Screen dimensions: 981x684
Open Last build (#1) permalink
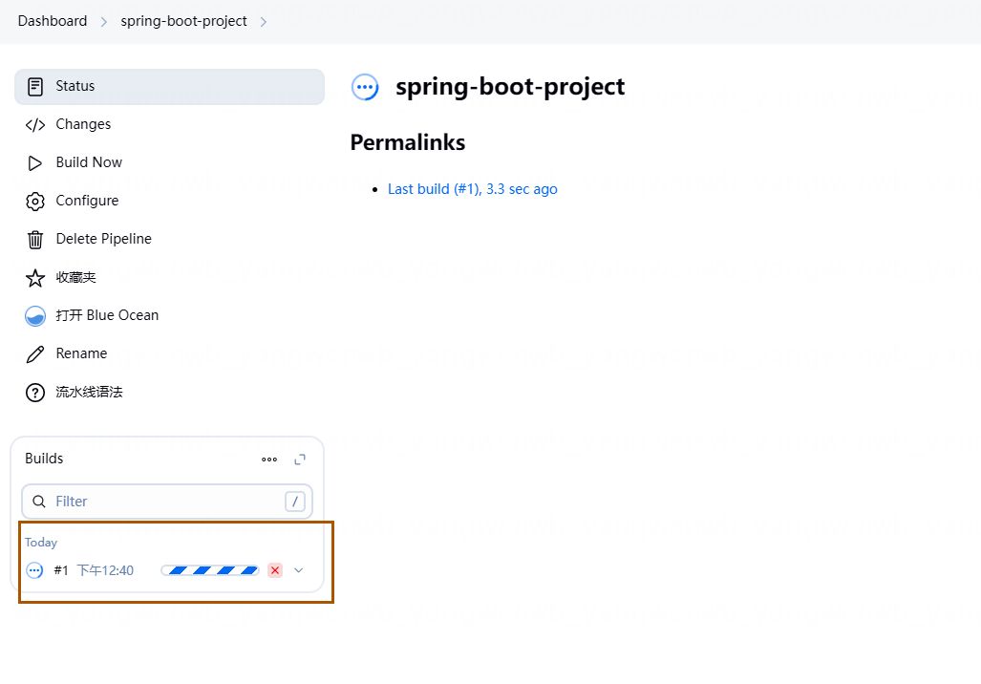coord(473,189)
